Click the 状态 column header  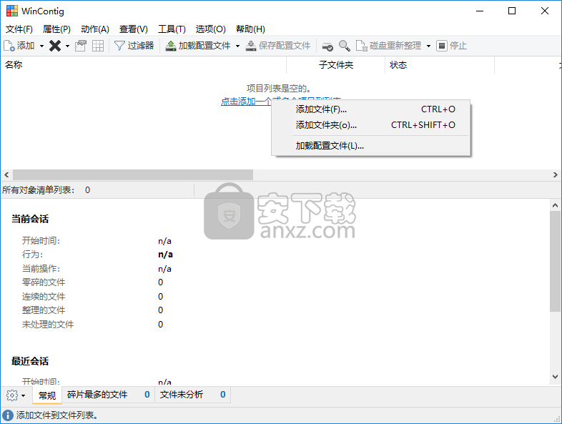440,65
